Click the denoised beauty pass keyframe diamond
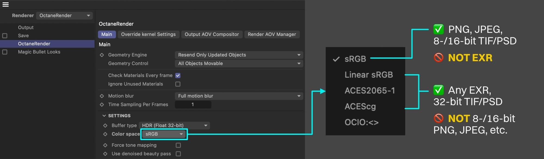Screen dimensions: 544x159 coord(105,154)
